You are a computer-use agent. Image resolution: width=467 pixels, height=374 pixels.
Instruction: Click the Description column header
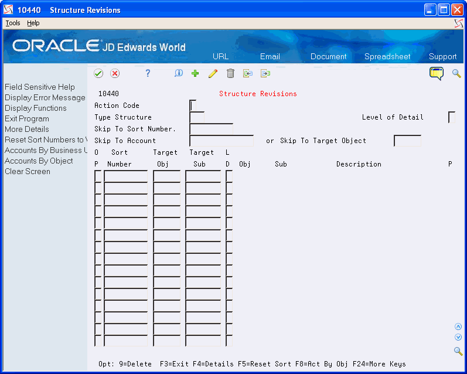click(x=359, y=164)
